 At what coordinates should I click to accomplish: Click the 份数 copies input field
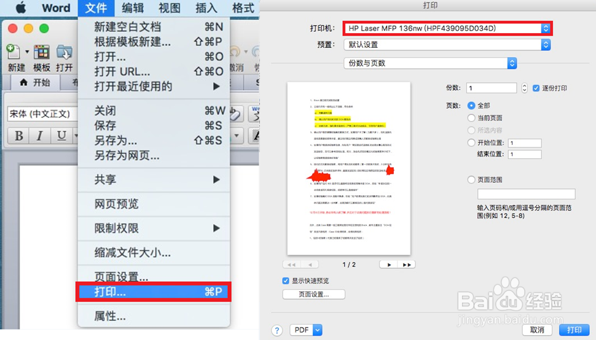[x=492, y=88]
